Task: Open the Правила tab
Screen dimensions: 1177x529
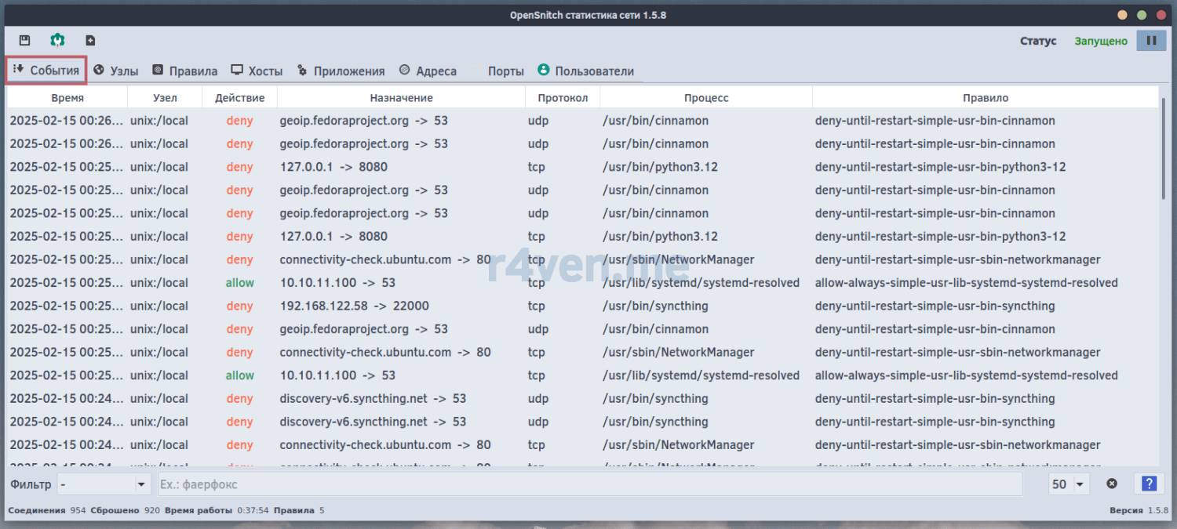Action: click(185, 71)
